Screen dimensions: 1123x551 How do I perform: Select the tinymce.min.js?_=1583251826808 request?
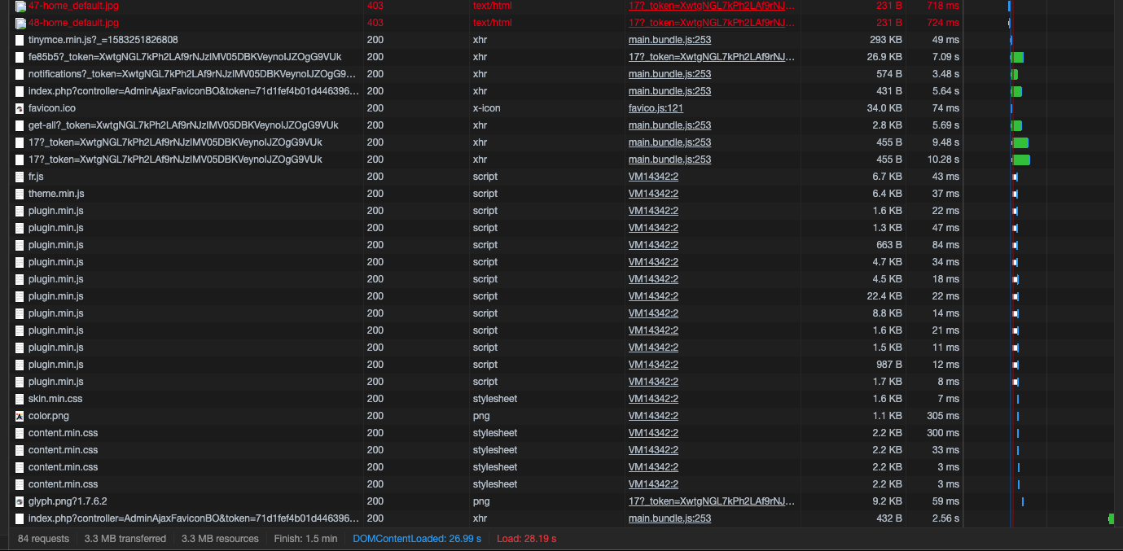pyautogui.click(x=103, y=40)
